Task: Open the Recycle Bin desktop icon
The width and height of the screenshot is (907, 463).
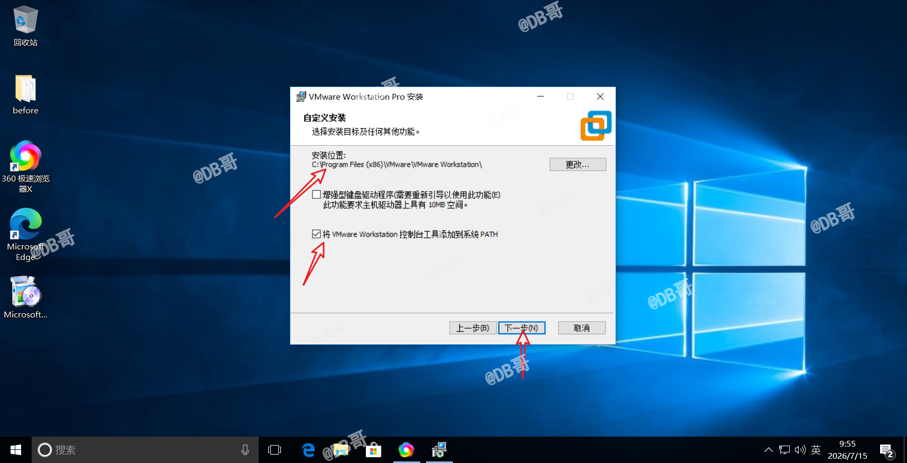Action: (x=25, y=26)
